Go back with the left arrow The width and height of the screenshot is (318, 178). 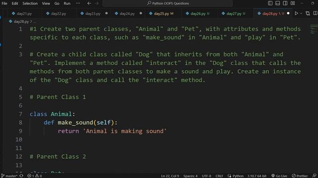click(89, 3)
